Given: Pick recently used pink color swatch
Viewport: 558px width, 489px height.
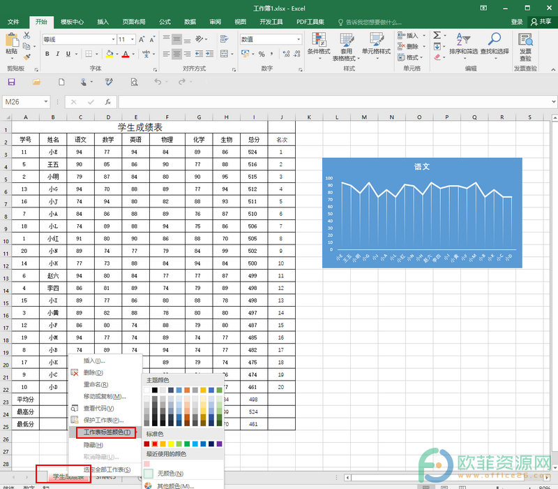Looking at the screenshot, I should [146, 464].
